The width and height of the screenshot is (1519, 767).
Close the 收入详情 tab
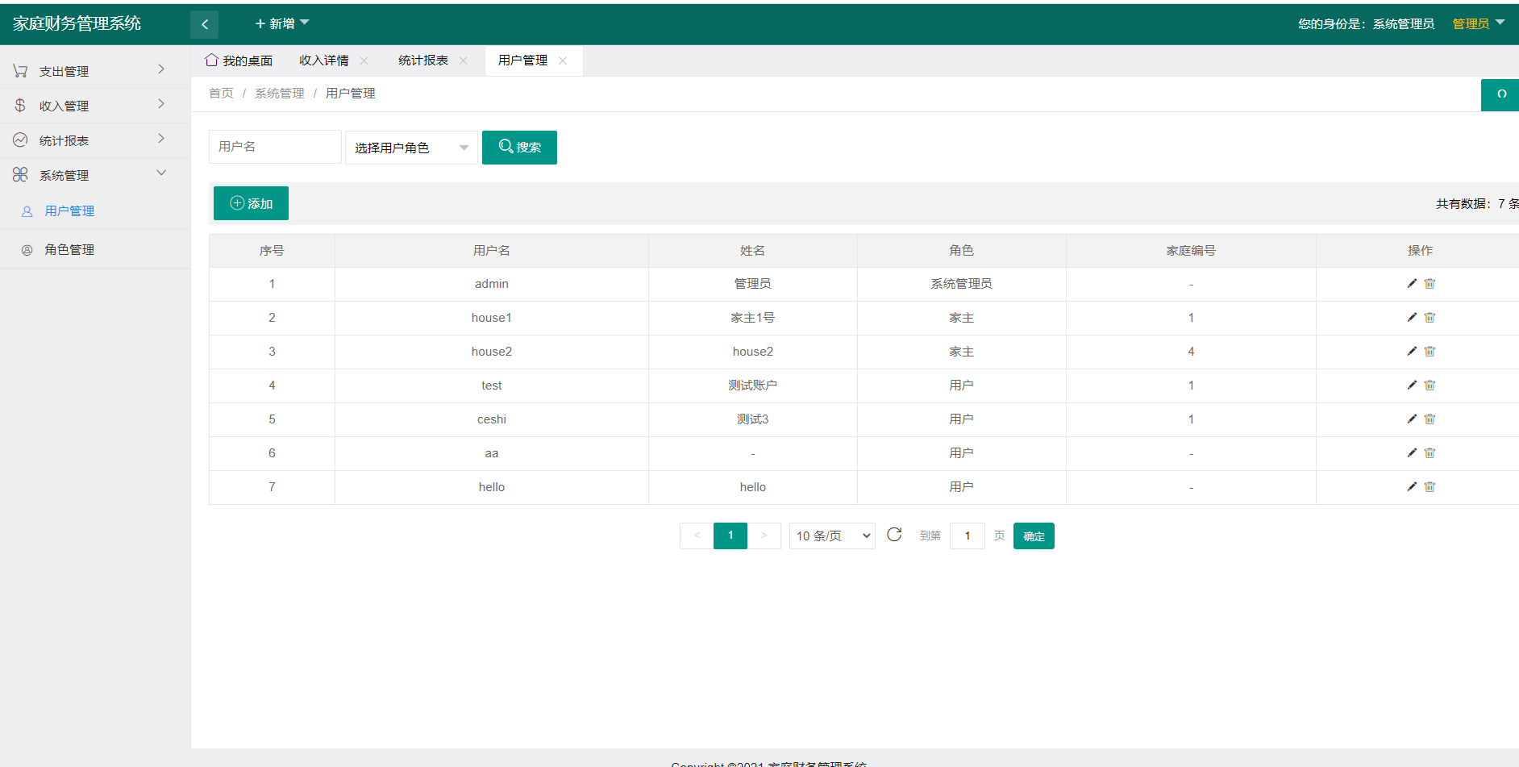click(x=364, y=60)
